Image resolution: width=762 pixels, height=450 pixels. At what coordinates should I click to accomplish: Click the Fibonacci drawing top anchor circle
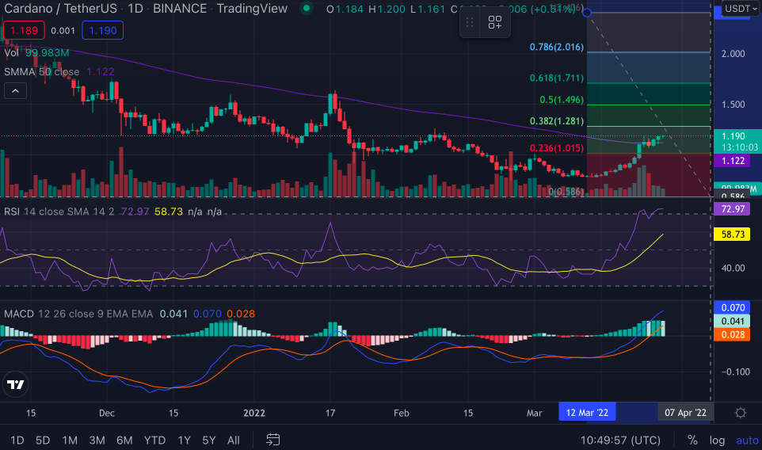click(x=587, y=13)
